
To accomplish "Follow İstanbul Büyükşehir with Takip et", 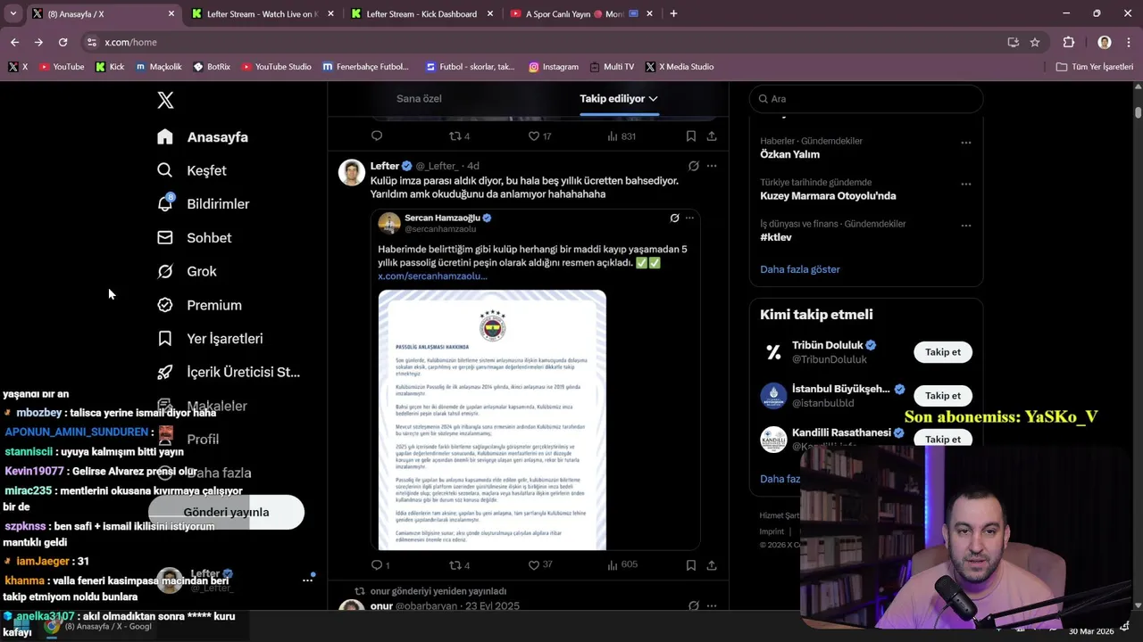I will pyautogui.click(x=942, y=396).
